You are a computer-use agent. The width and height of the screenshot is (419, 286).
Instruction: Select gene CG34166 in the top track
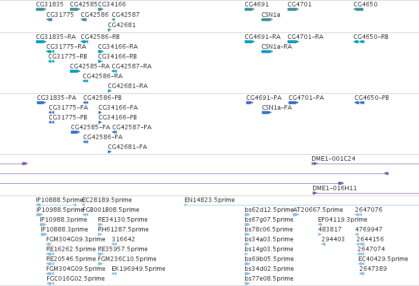(112, 4)
